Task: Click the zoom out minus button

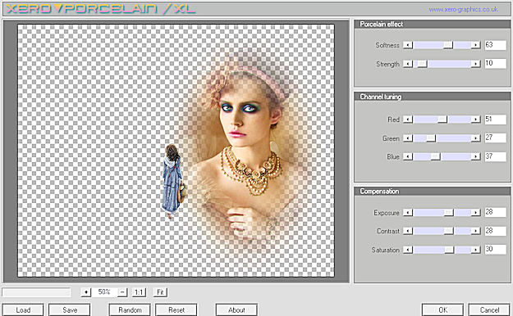Action: click(x=122, y=291)
